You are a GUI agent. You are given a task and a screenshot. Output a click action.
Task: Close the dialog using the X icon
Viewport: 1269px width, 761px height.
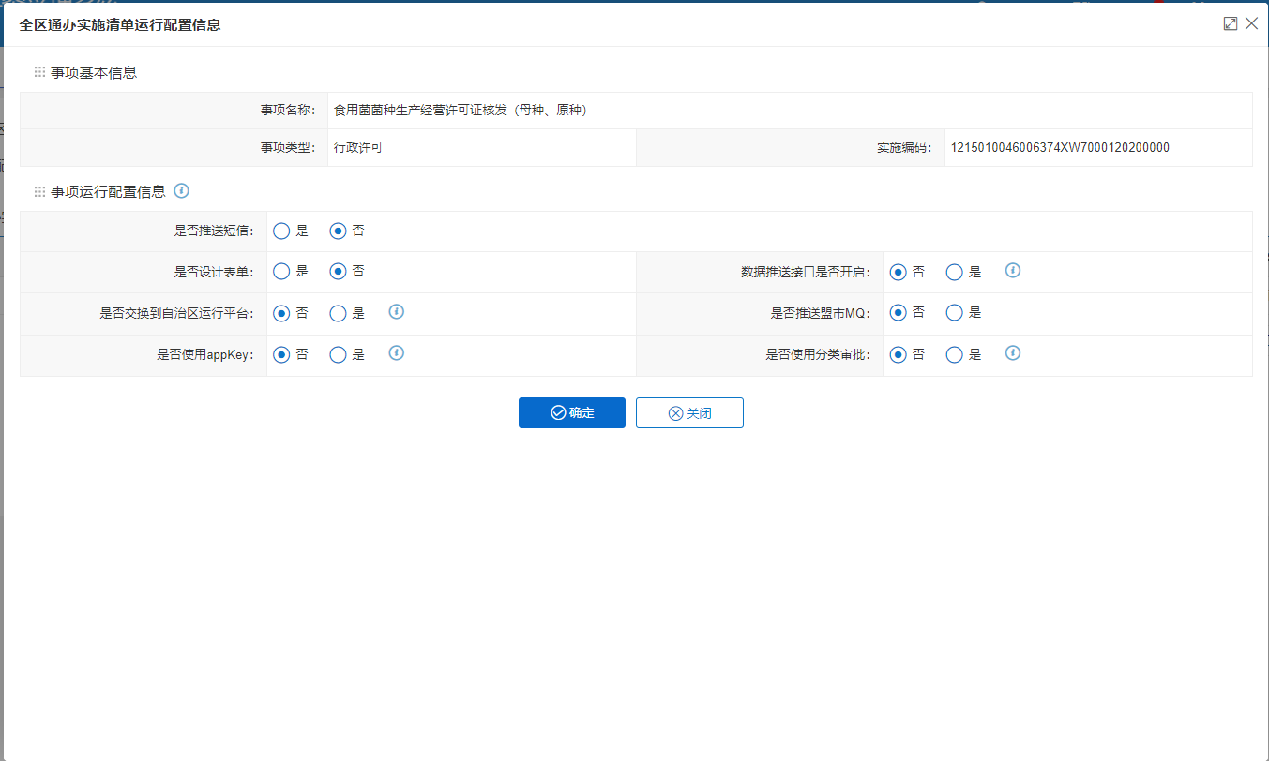pos(1251,24)
